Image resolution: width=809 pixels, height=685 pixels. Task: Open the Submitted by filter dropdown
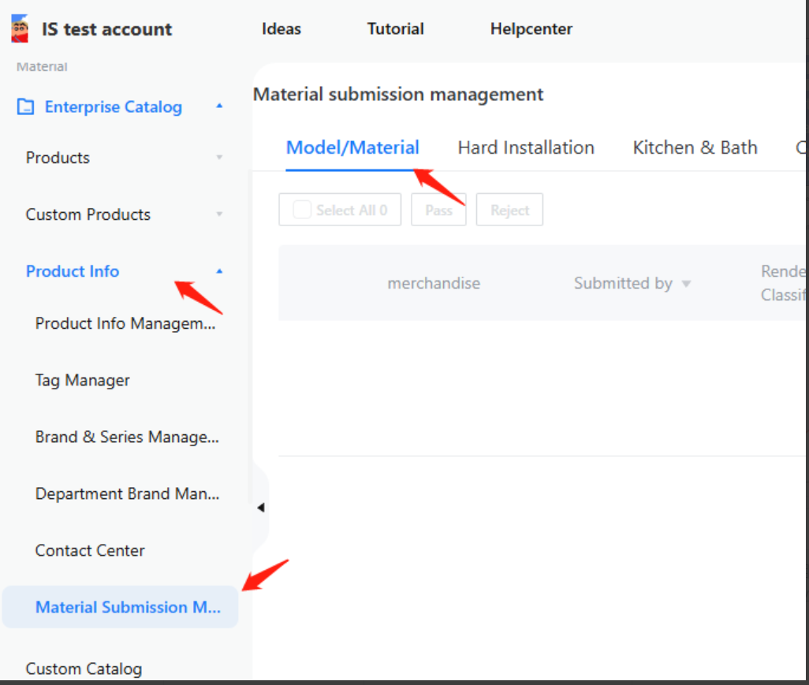[x=686, y=284]
